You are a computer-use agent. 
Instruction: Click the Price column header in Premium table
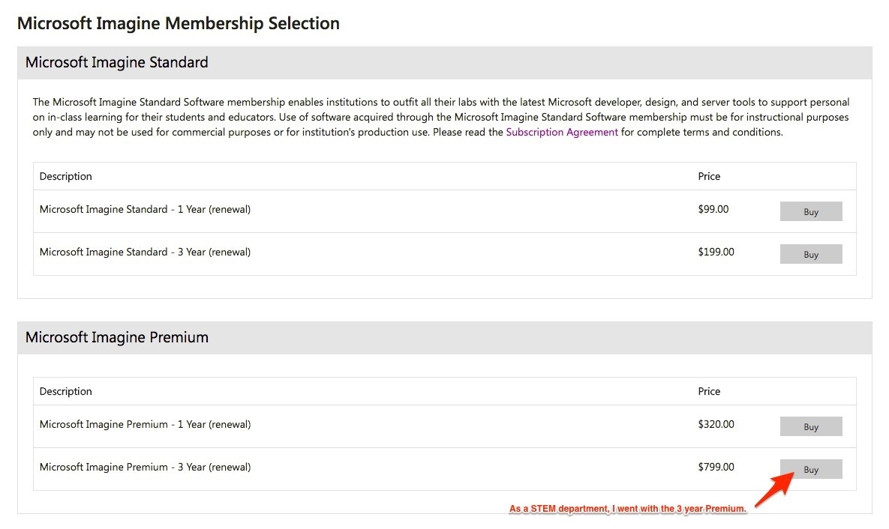(x=709, y=391)
